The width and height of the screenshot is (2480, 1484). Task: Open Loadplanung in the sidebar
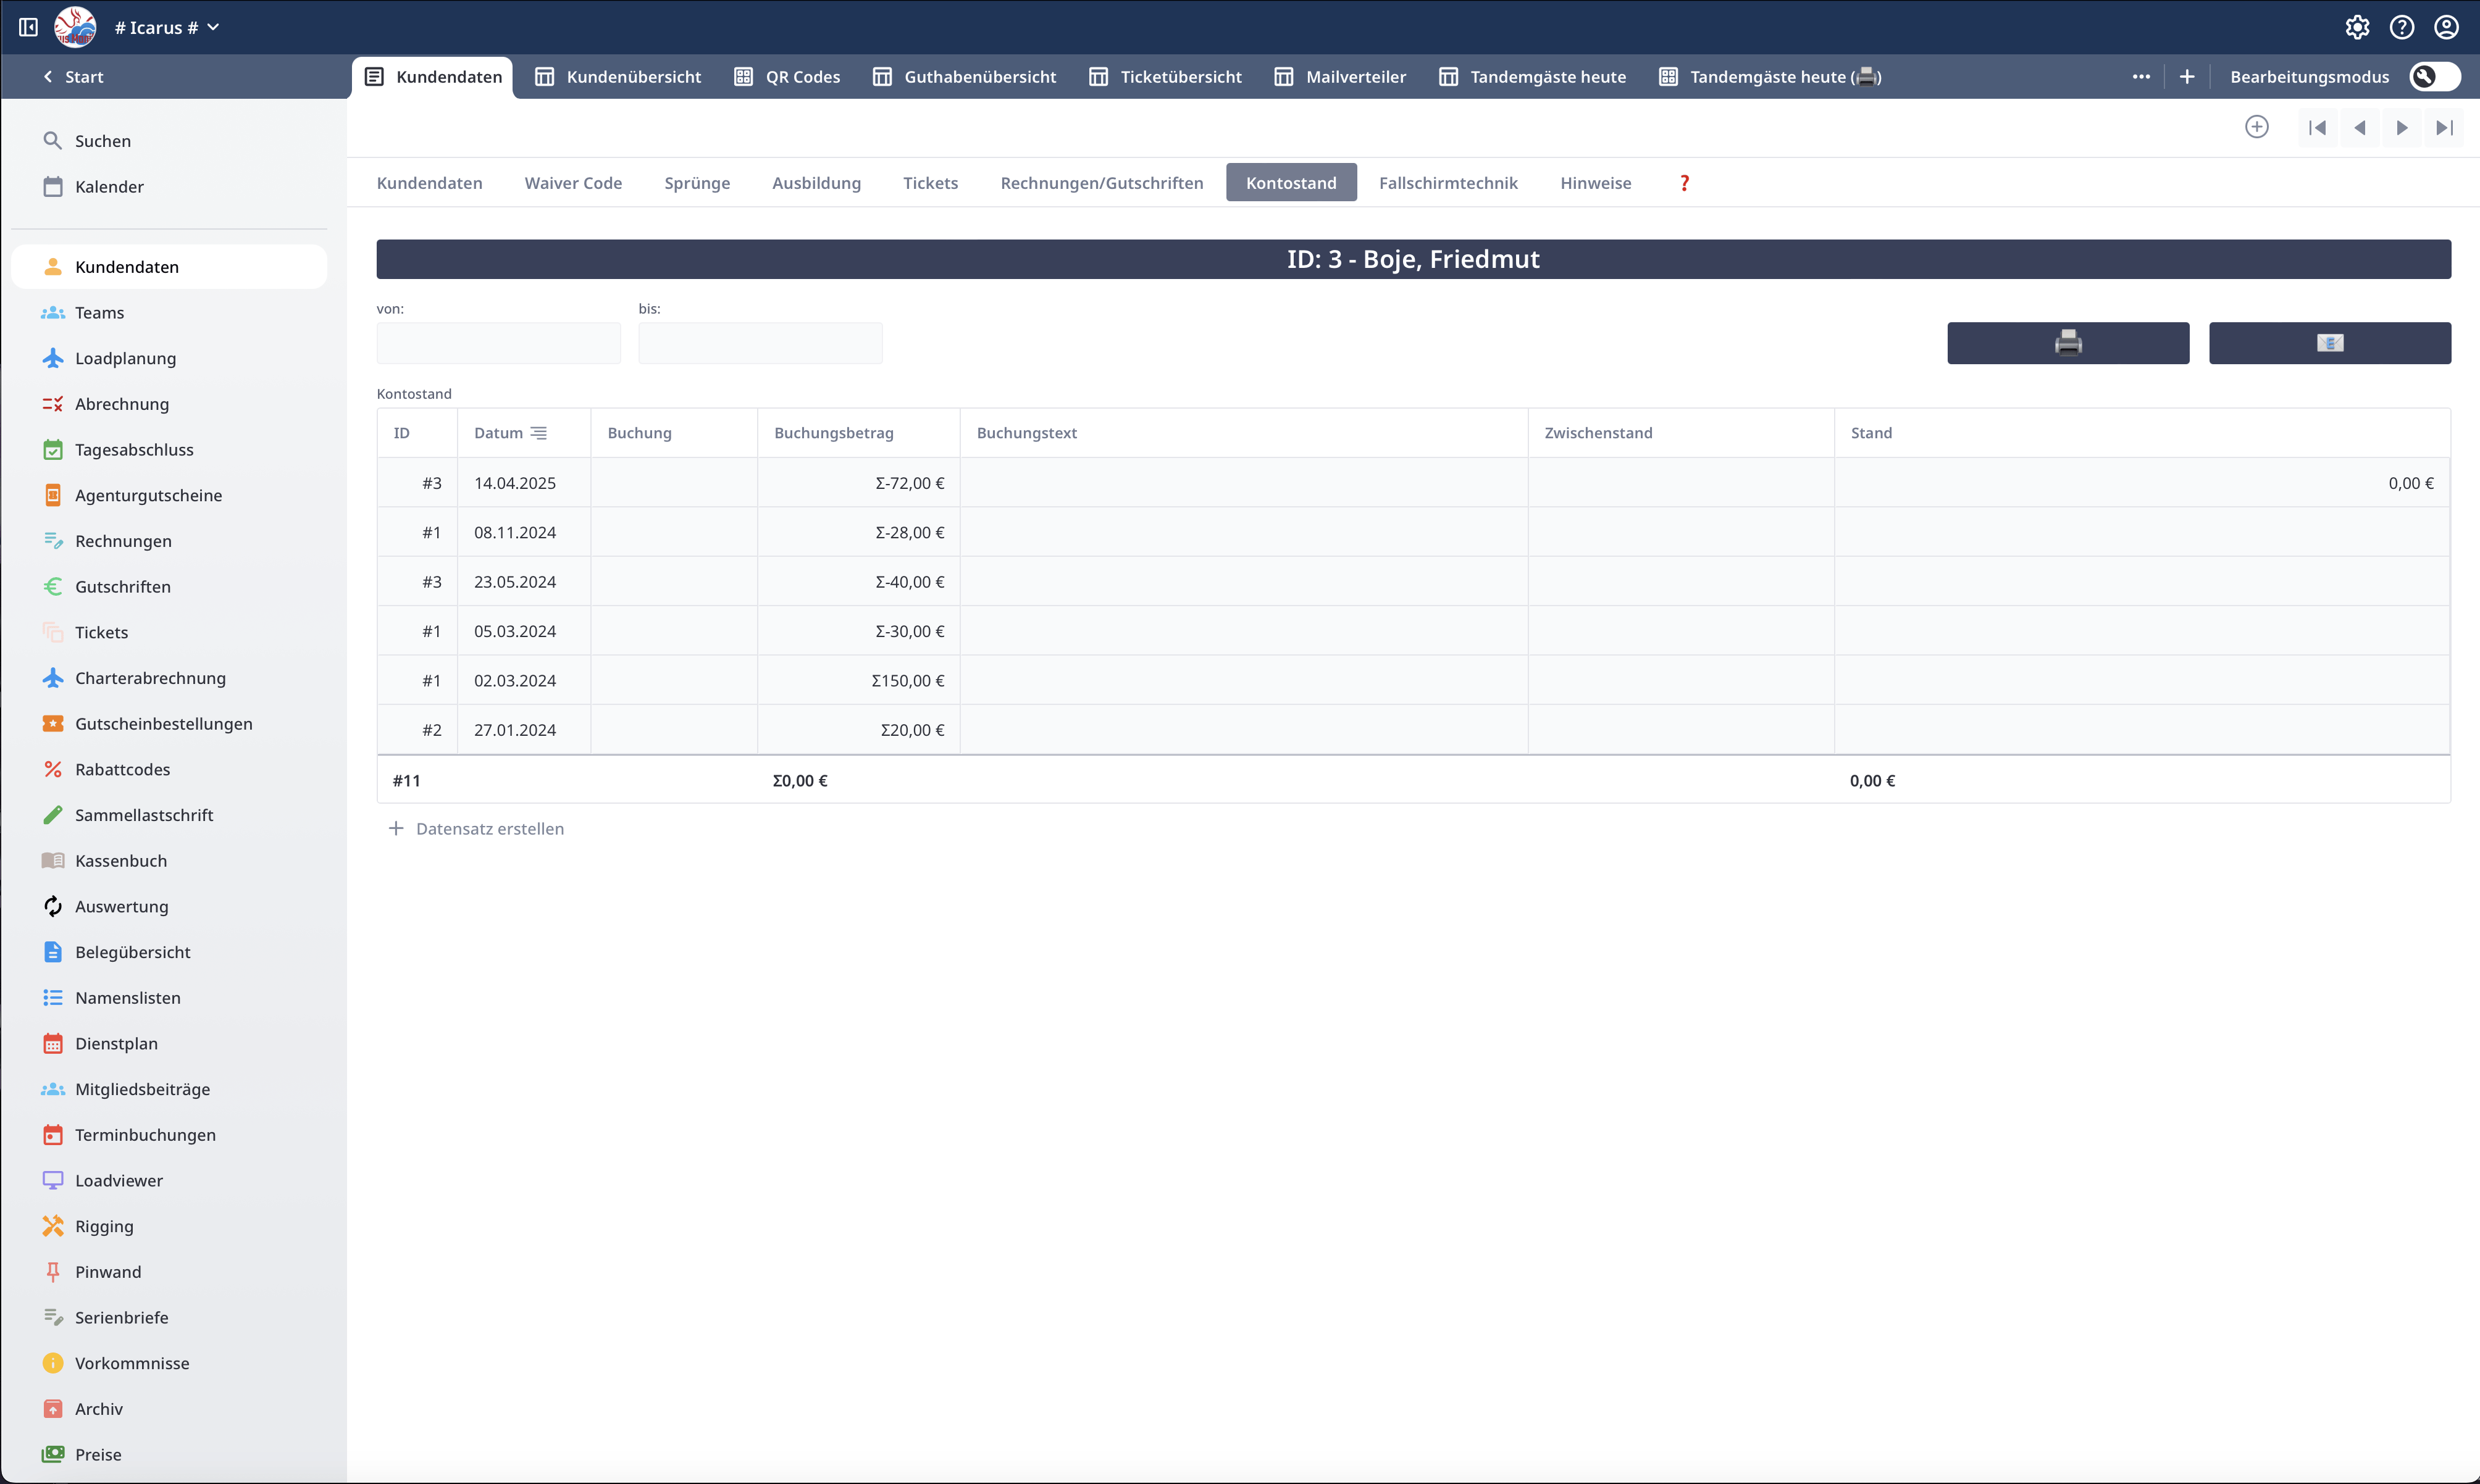click(125, 358)
